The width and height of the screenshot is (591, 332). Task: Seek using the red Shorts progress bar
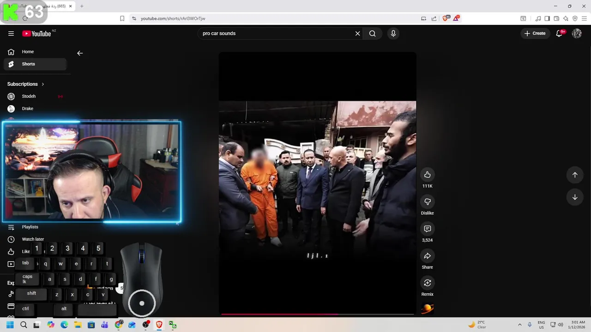[x=317, y=314]
